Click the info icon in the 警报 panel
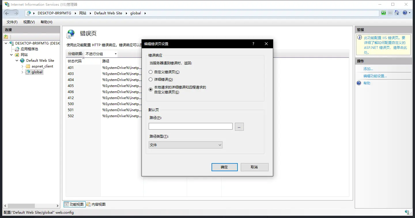Viewport: 415px width, 218px height. coord(360,38)
